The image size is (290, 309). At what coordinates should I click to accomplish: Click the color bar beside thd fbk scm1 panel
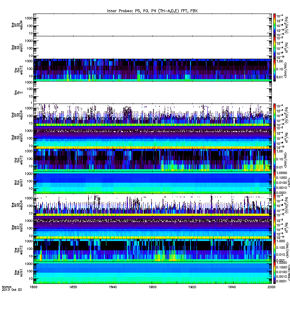pyautogui.click(x=275, y=182)
